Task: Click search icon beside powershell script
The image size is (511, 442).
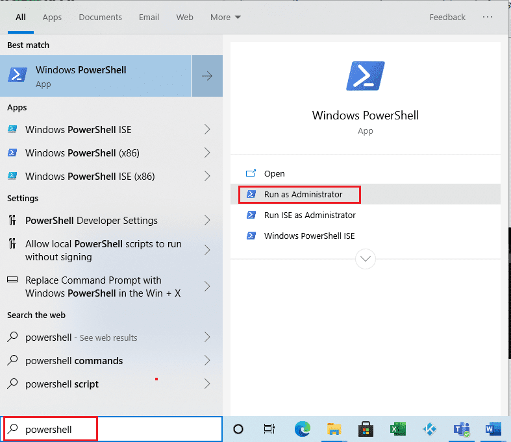Action: point(12,384)
